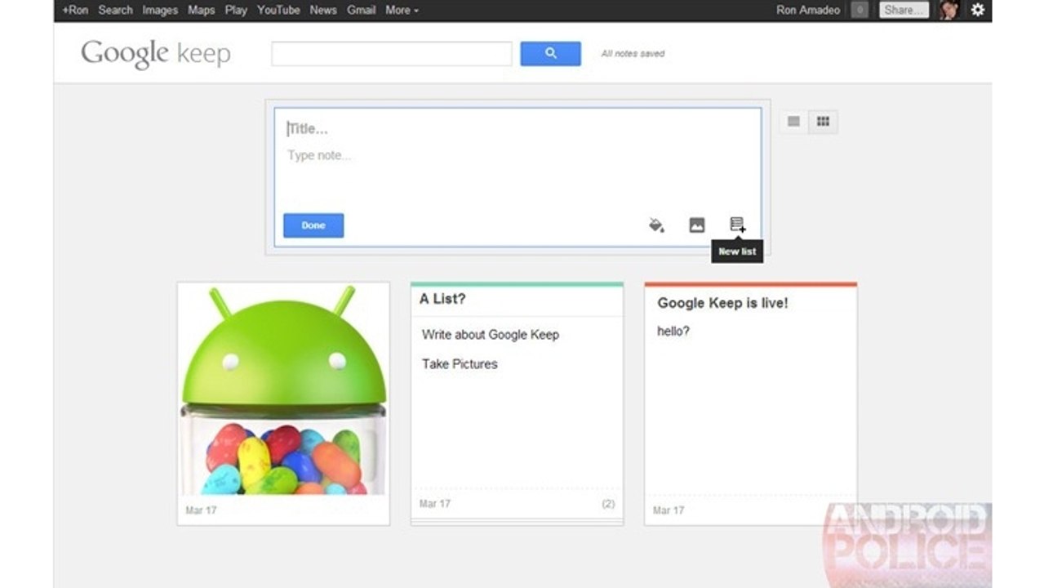Click the (2) count on list note

[x=608, y=504]
